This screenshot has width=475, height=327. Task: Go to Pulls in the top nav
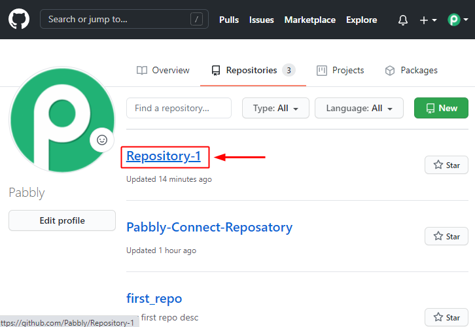pos(229,20)
